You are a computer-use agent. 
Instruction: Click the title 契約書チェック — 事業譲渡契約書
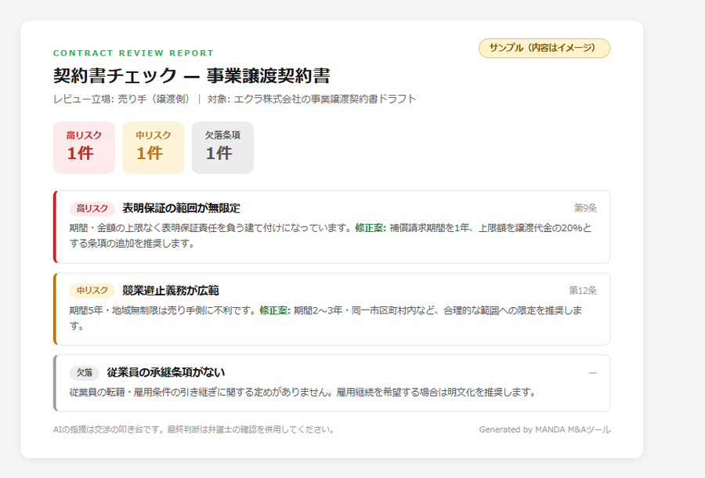pos(192,75)
